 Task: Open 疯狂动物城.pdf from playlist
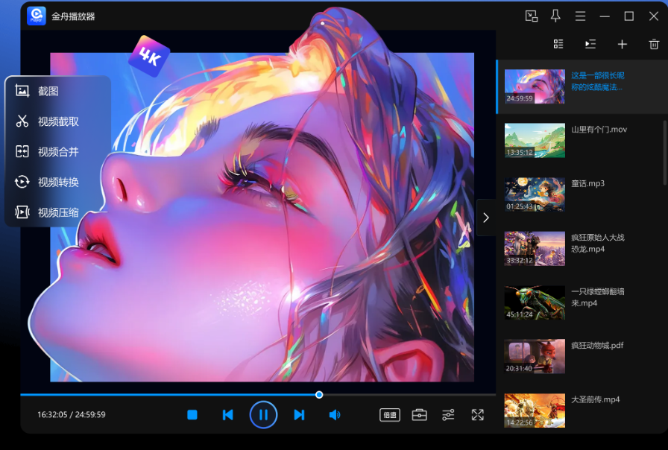597,345
